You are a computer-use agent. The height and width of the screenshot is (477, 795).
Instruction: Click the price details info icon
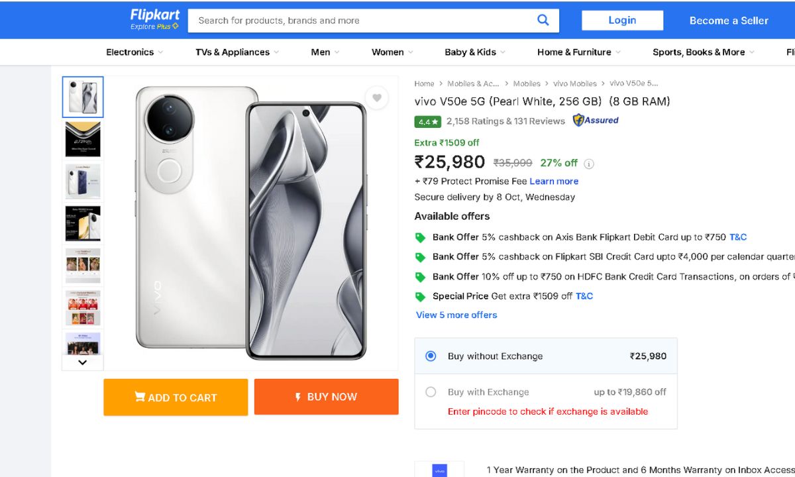point(589,164)
